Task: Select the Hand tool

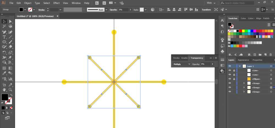Action: tap(4, 90)
